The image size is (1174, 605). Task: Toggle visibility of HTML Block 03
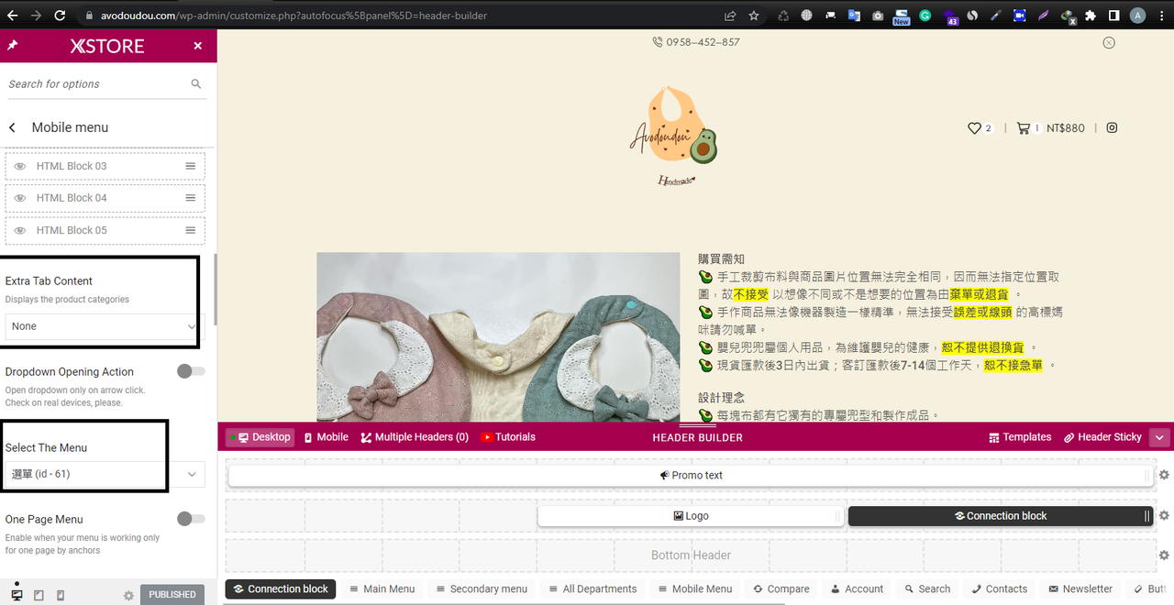[x=20, y=166]
